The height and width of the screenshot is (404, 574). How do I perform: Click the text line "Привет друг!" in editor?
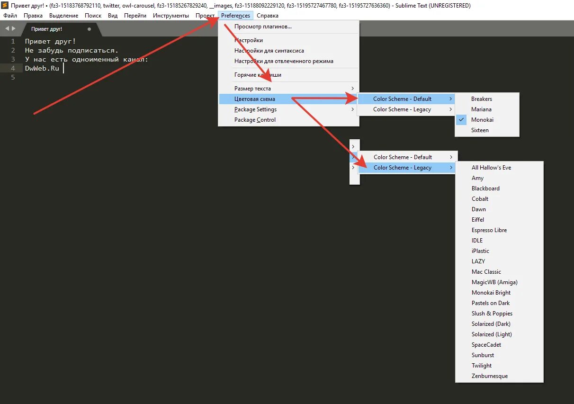[51, 42]
